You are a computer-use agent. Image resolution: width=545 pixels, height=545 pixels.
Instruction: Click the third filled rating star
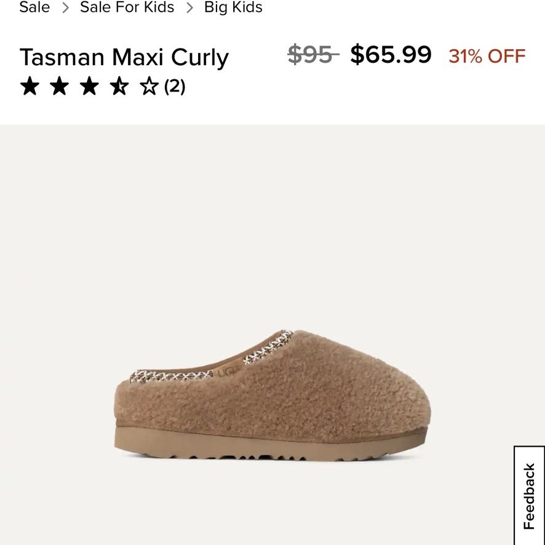click(x=89, y=86)
